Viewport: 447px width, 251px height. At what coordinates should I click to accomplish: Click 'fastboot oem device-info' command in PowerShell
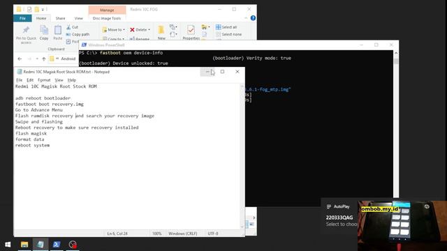coord(131,53)
